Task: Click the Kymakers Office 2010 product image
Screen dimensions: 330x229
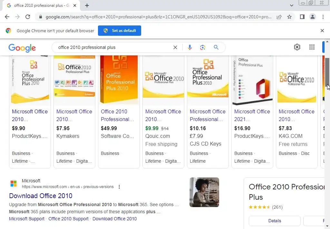Action: [74, 76]
